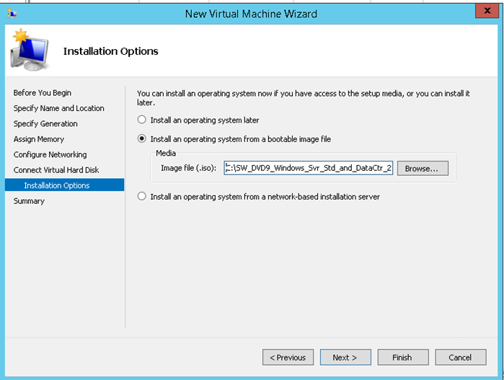Click the Media group label

tap(166, 153)
